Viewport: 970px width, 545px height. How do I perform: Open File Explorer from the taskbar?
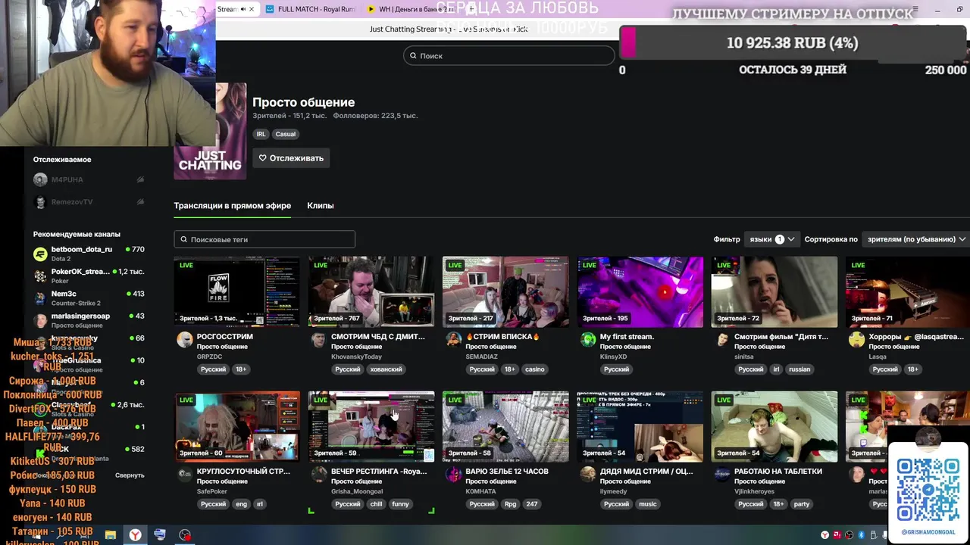[x=110, y=535]
